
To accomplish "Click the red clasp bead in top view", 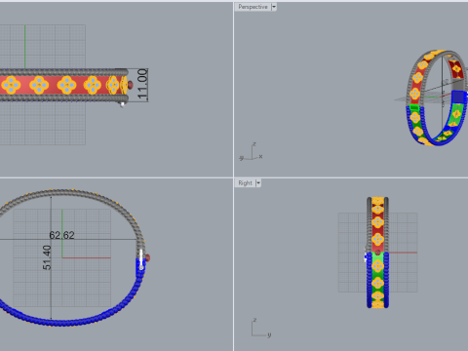I will (130, 85).
